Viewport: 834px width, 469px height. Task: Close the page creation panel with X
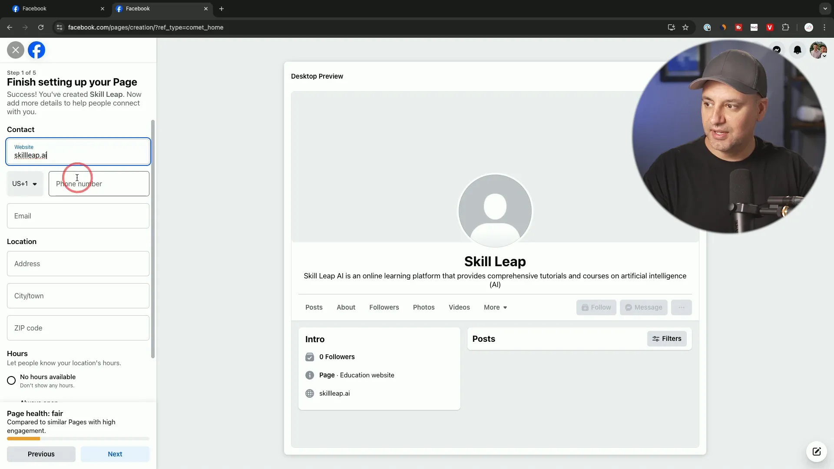tap(16, 50)
